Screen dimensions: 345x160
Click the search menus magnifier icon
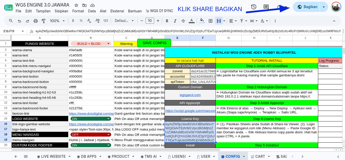coord(11,21)
